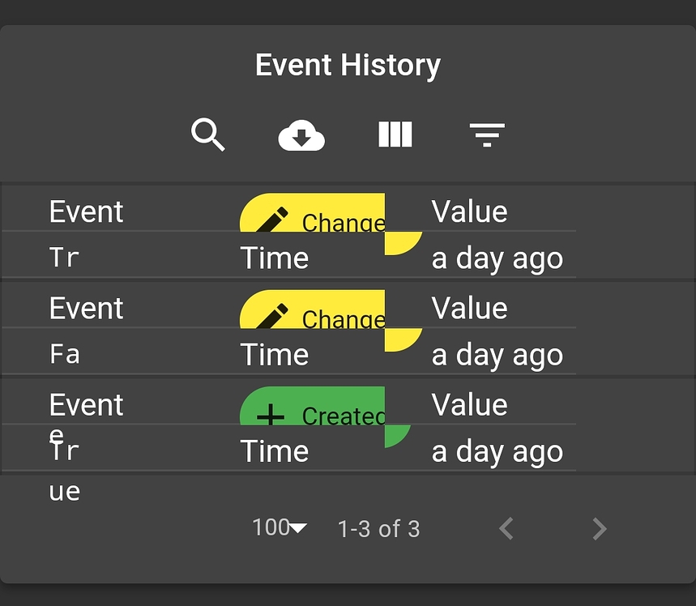Click the second row's Value label
The image size is (696, 606).
click(469, 309)
